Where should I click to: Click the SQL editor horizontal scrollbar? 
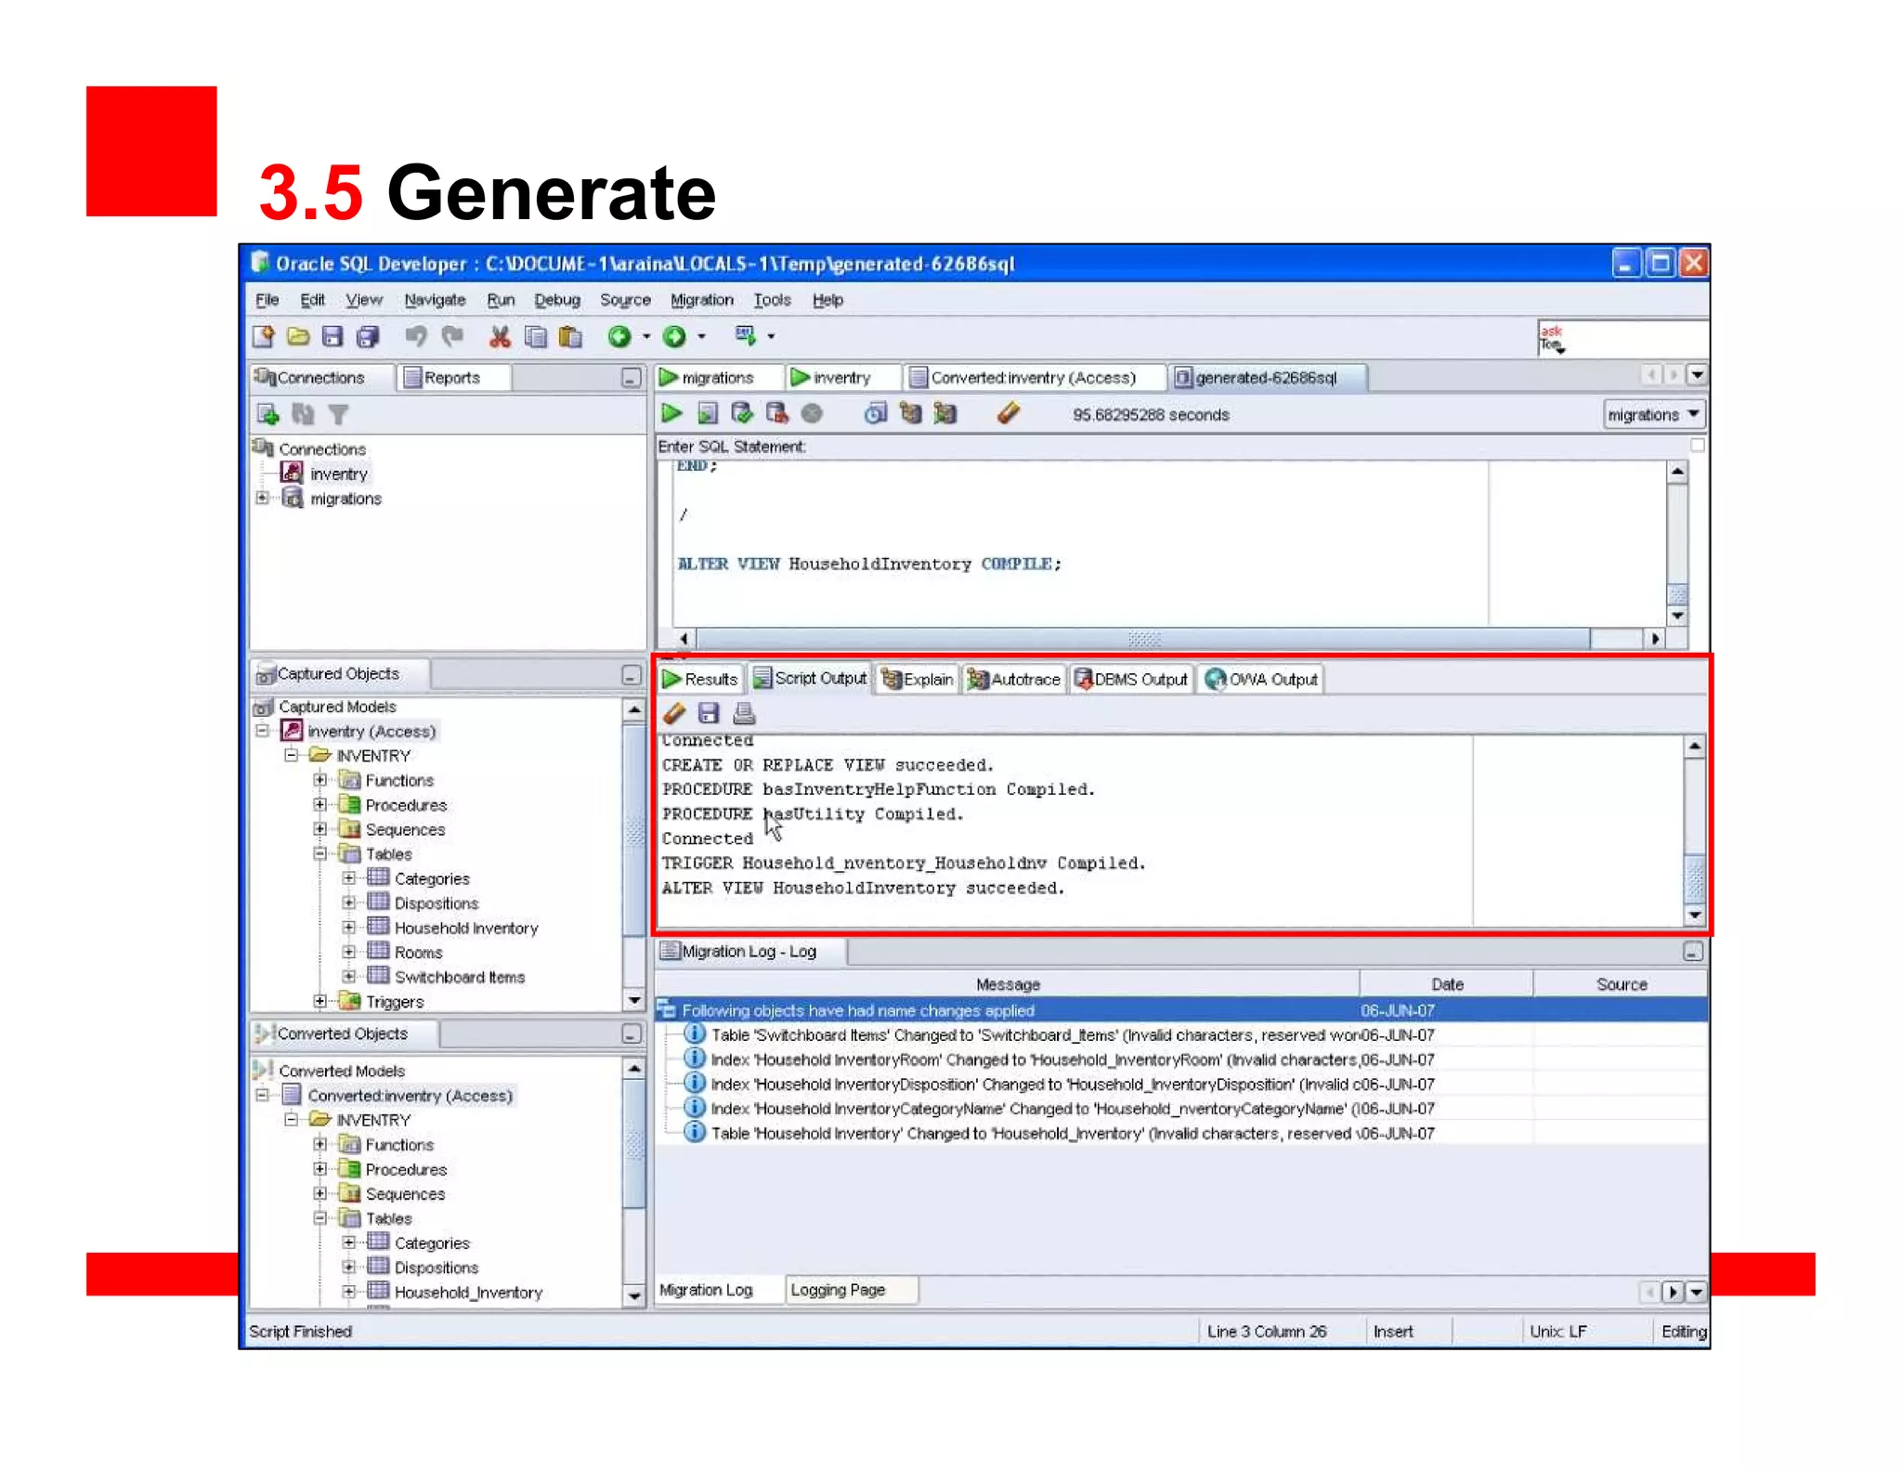coord(1144,639)
